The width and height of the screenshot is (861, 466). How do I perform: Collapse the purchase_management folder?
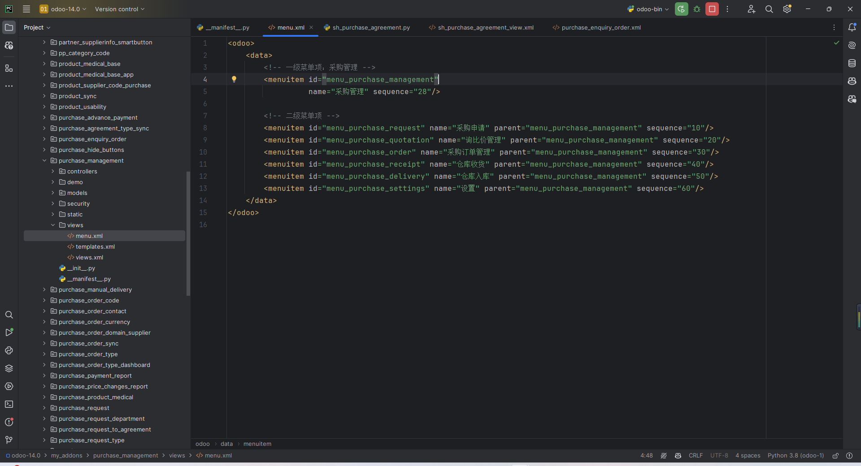pos(44,160)
